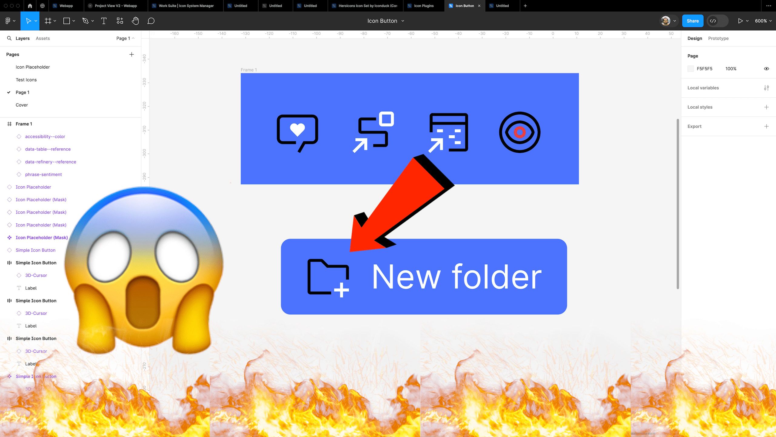Screen dimensions: 776x437
Task: Hide the page background color via eye toggle
Action: (x=766, y=69)
